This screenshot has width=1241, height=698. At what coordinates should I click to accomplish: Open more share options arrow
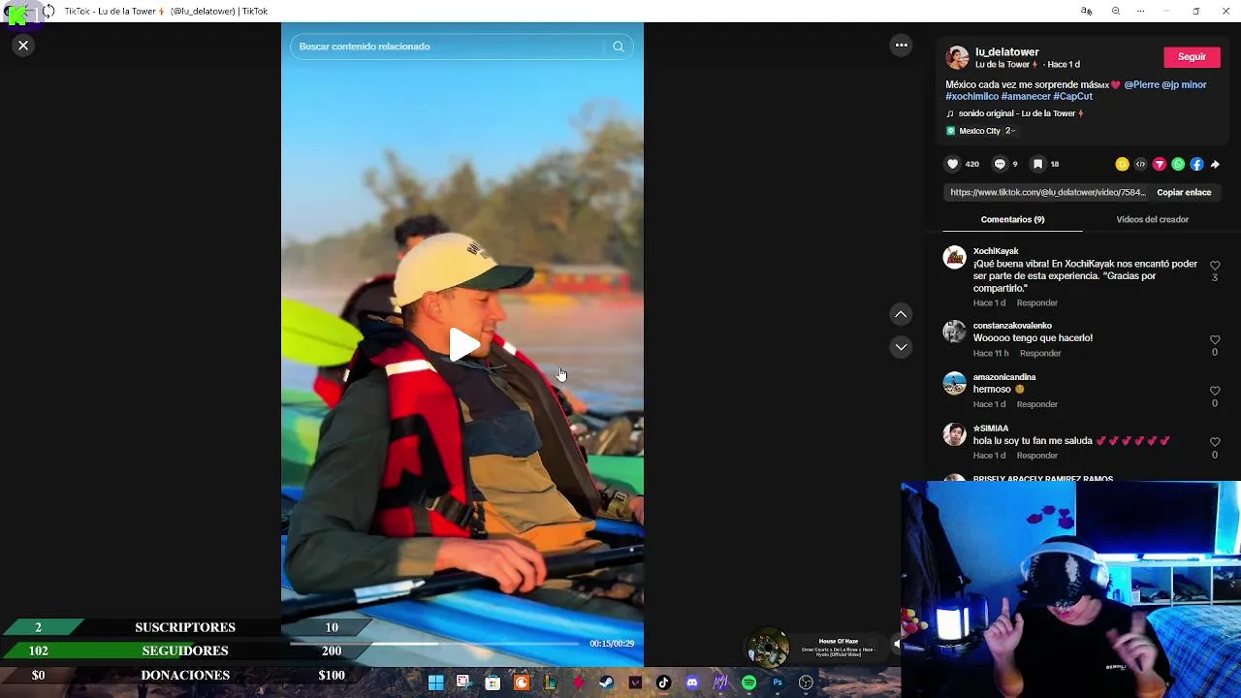pos(1215,164)
